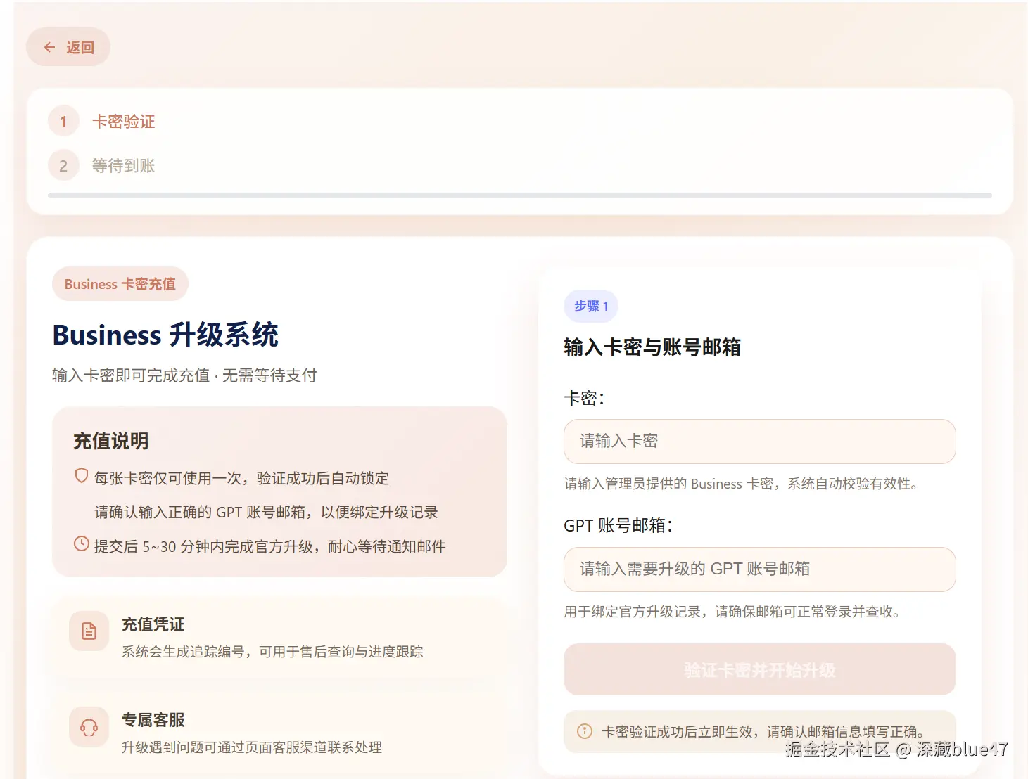Click the GPT 账号邮箱: field label

click(618, 525)
